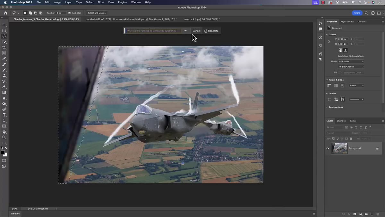The width and height of the screenshot is (385, 217).
Task: Open the Timeline panel
Action: pos(15,213)
